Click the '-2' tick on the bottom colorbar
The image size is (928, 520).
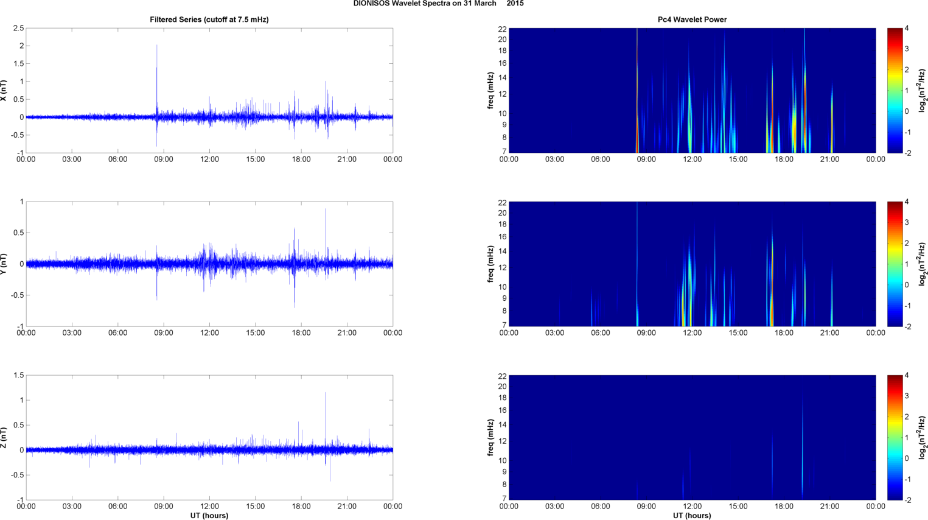coord(908,501)
